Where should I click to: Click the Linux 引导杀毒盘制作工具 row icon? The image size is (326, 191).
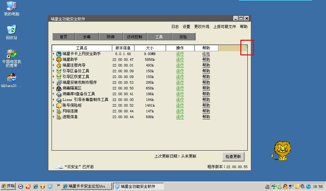coord(59,100)
